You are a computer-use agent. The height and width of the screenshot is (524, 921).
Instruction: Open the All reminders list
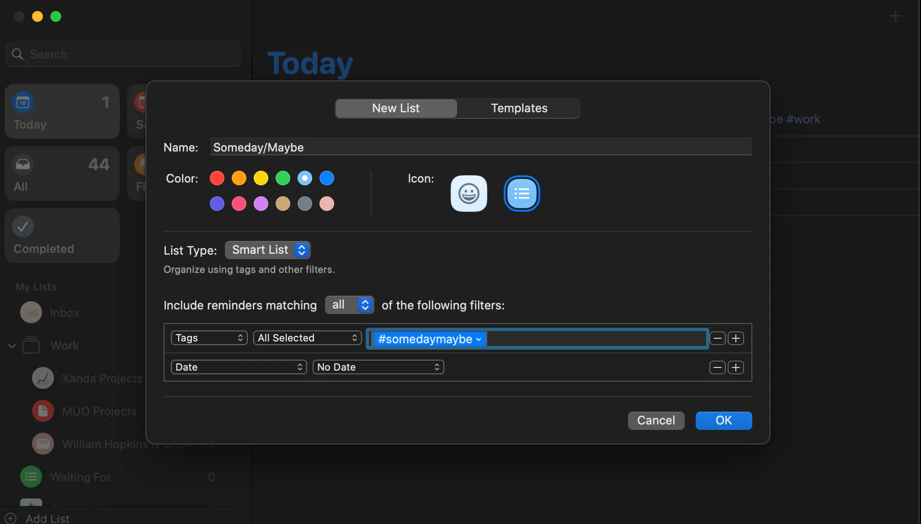[x=62, y=173]
